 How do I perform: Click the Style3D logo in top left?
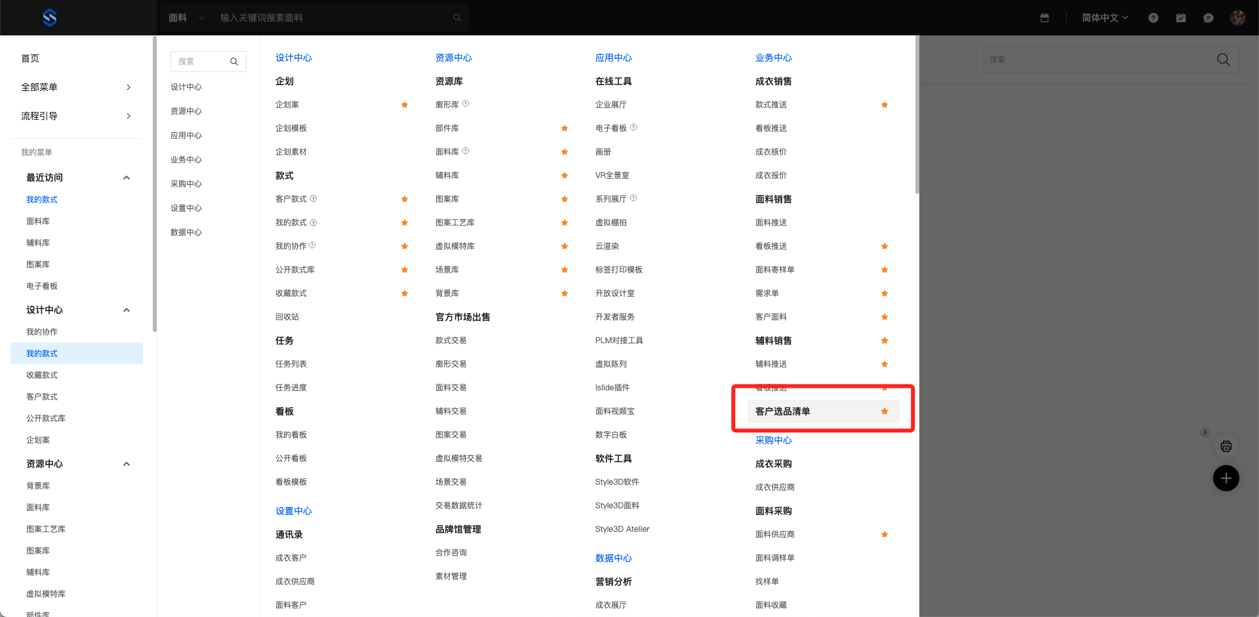tap(50, 18)
